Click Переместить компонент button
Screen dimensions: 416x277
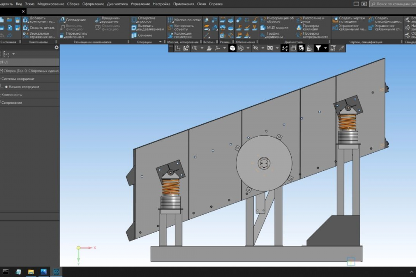pos(73,35)
